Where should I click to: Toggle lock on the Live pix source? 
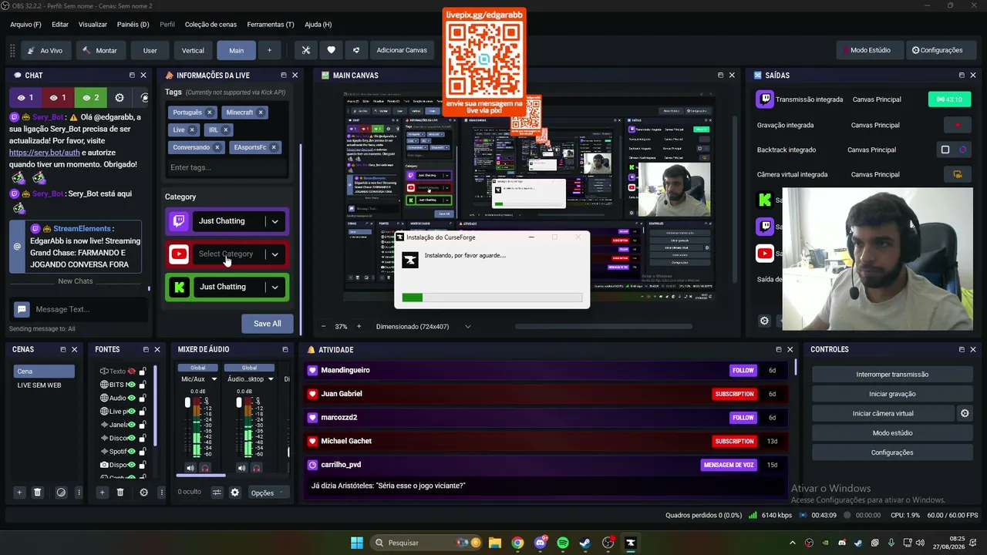coord(143,412)
